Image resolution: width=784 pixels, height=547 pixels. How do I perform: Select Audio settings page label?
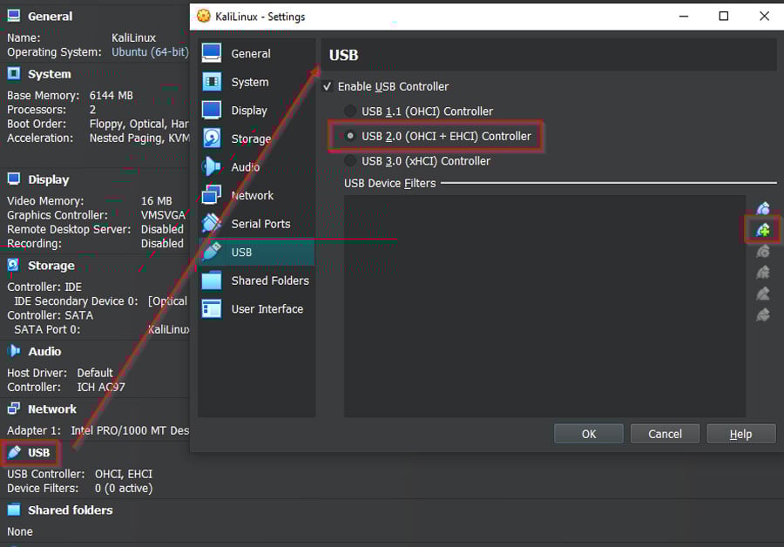(x=245, y=167)
